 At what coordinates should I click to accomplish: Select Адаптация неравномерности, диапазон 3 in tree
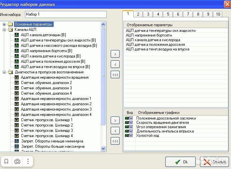pyautogui.click(x=56, y=109)
